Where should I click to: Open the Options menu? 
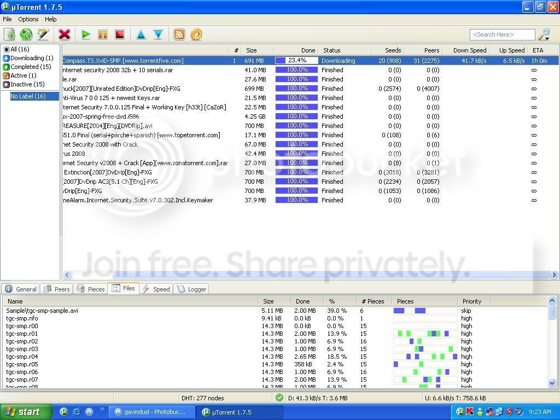pyautogui.click(x=28, y=19)
